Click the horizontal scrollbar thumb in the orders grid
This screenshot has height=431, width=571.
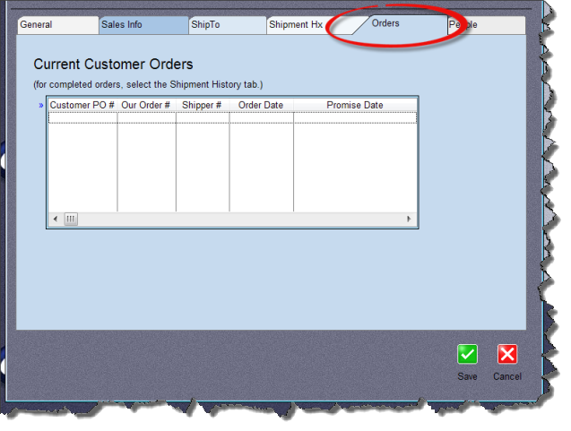pos(71,219)
